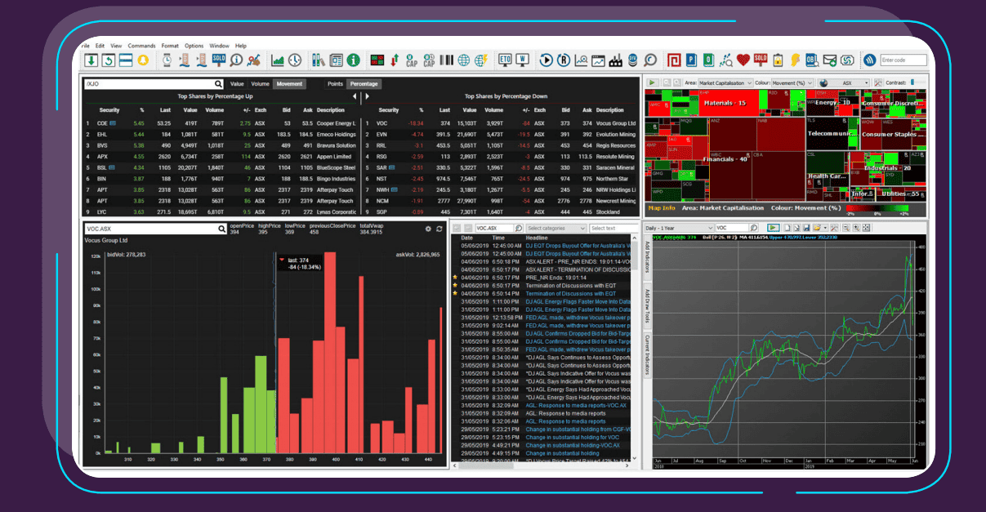Image resolution: width=986 pixels, height=512 pixels.
Task: Open depth chart settings gear
Action: point(427,229)
